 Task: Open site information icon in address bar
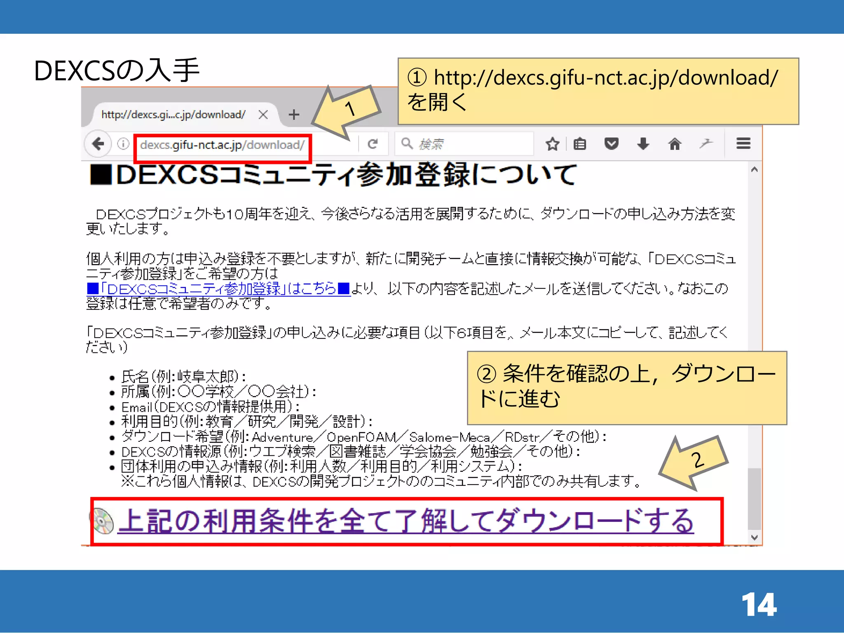pos(123,144)
